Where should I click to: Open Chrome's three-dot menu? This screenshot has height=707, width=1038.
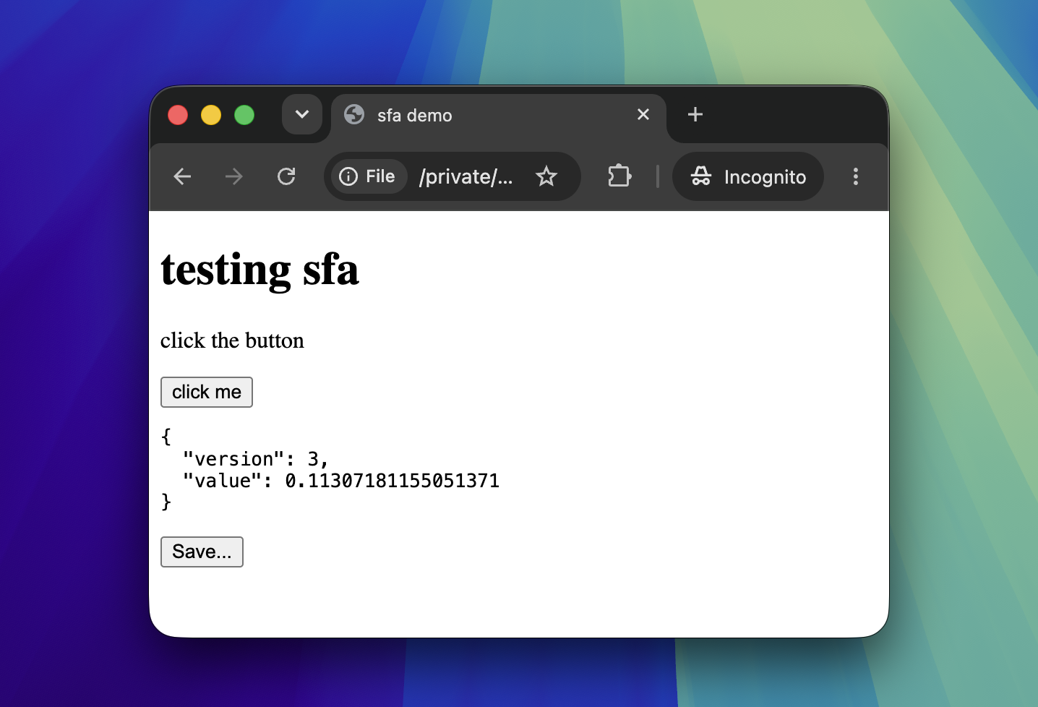pyautogui.click(x=856, y=176)
